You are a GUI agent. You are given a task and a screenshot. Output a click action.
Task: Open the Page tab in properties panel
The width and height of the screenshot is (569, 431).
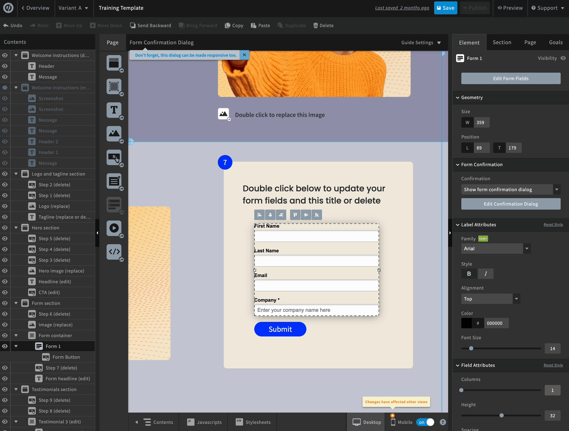click(x=530, y=42)
